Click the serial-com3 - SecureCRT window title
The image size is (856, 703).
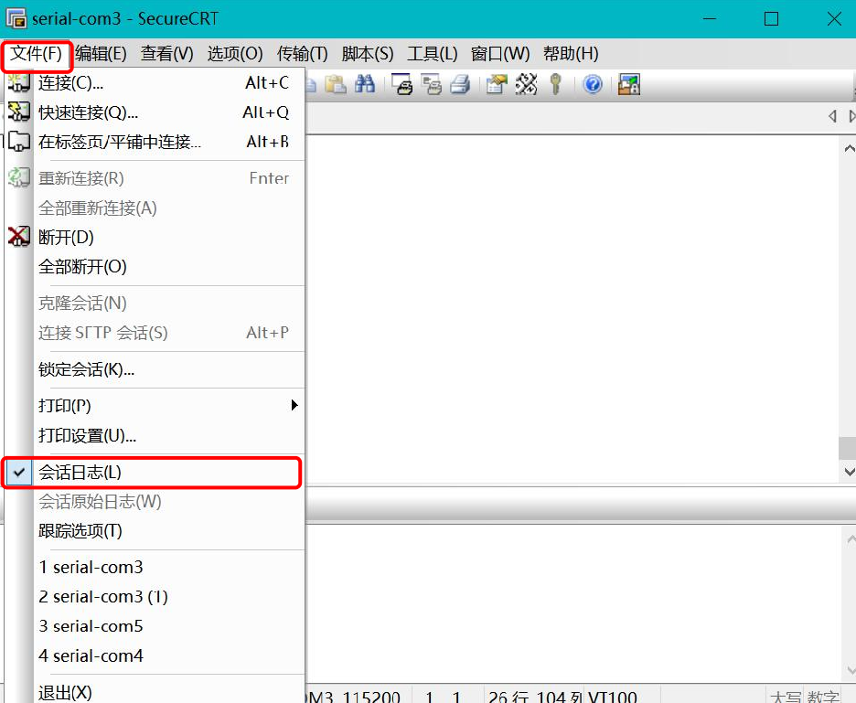click(x=125, y=18)
